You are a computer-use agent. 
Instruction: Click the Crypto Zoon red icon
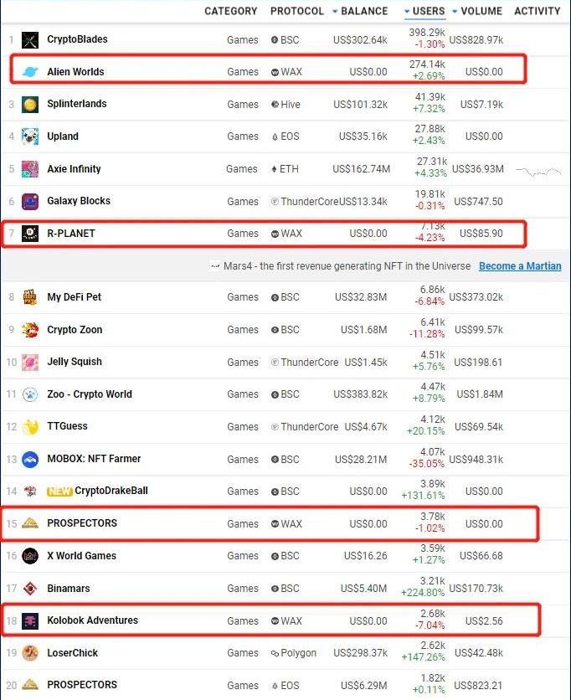click(x=30, y=330)
